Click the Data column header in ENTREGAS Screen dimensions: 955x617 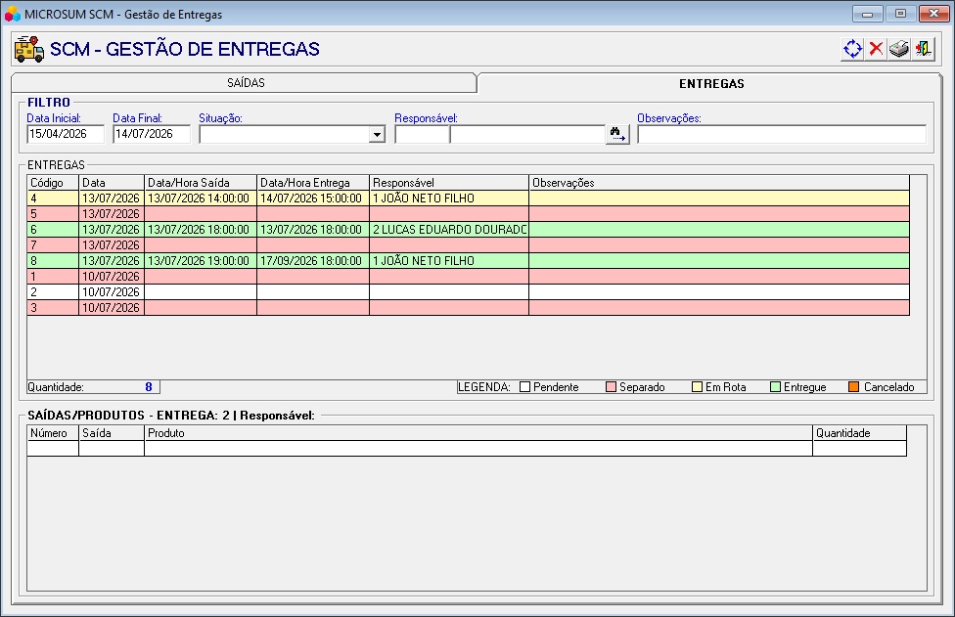click(x=112, y=183)
